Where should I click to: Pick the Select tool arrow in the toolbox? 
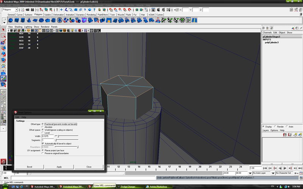click(x=3, y=29)
